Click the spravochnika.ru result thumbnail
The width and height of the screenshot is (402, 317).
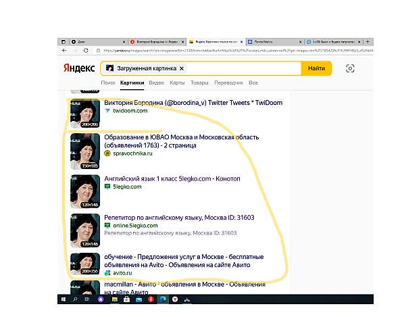[x=85, y=151]
